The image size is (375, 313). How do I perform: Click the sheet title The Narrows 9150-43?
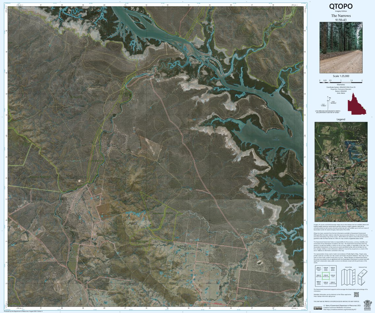pos(341,17)
